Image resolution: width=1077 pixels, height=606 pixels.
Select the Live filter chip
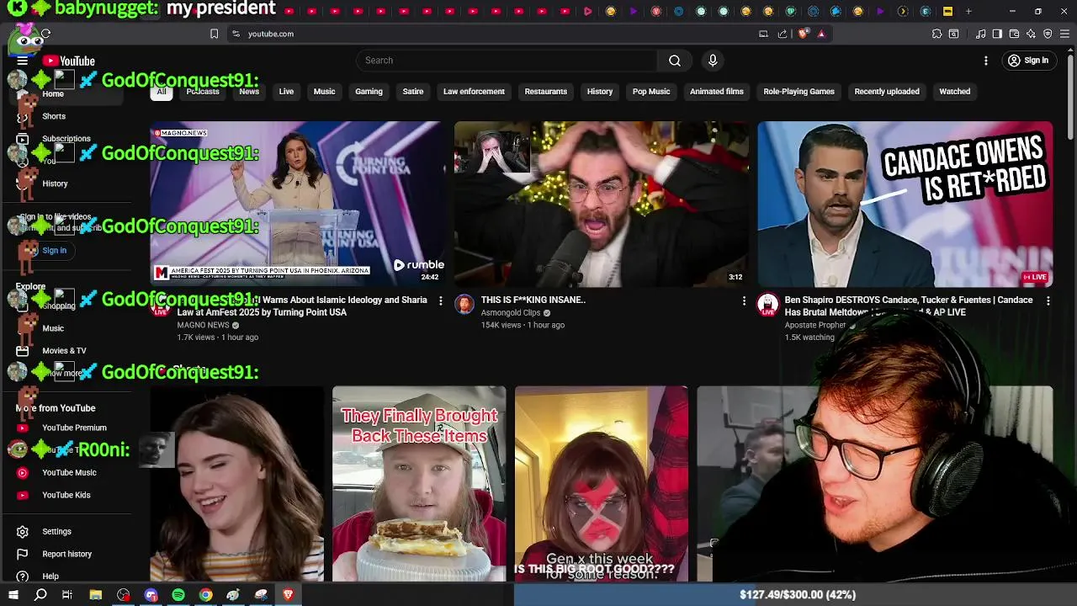click(x=286, y=92)
